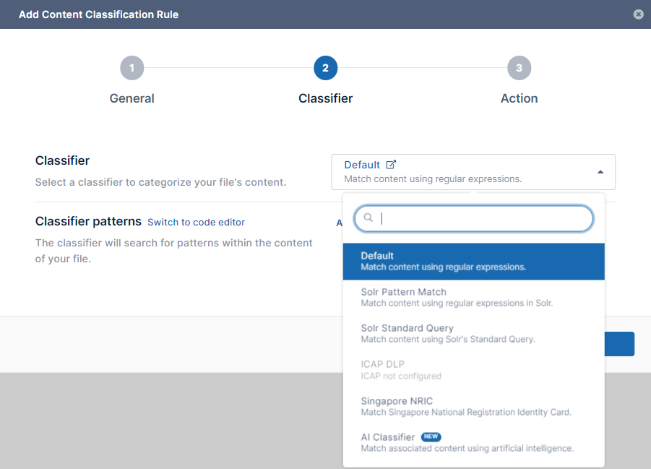Click step 3 circle for Action
This screenshot has width=651, height=469.
pos(519,68)
